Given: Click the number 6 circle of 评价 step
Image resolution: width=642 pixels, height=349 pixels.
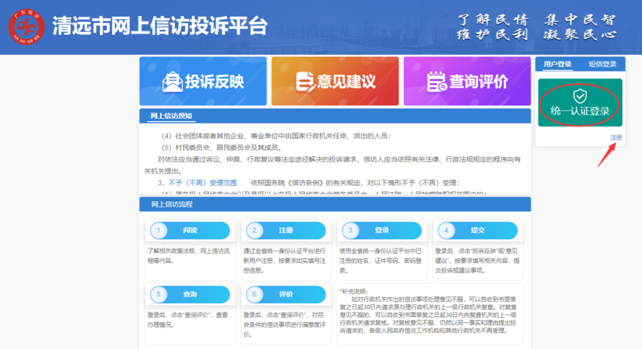Looking at the screenshot, I should pyautogui.click(x=254, y=294).
